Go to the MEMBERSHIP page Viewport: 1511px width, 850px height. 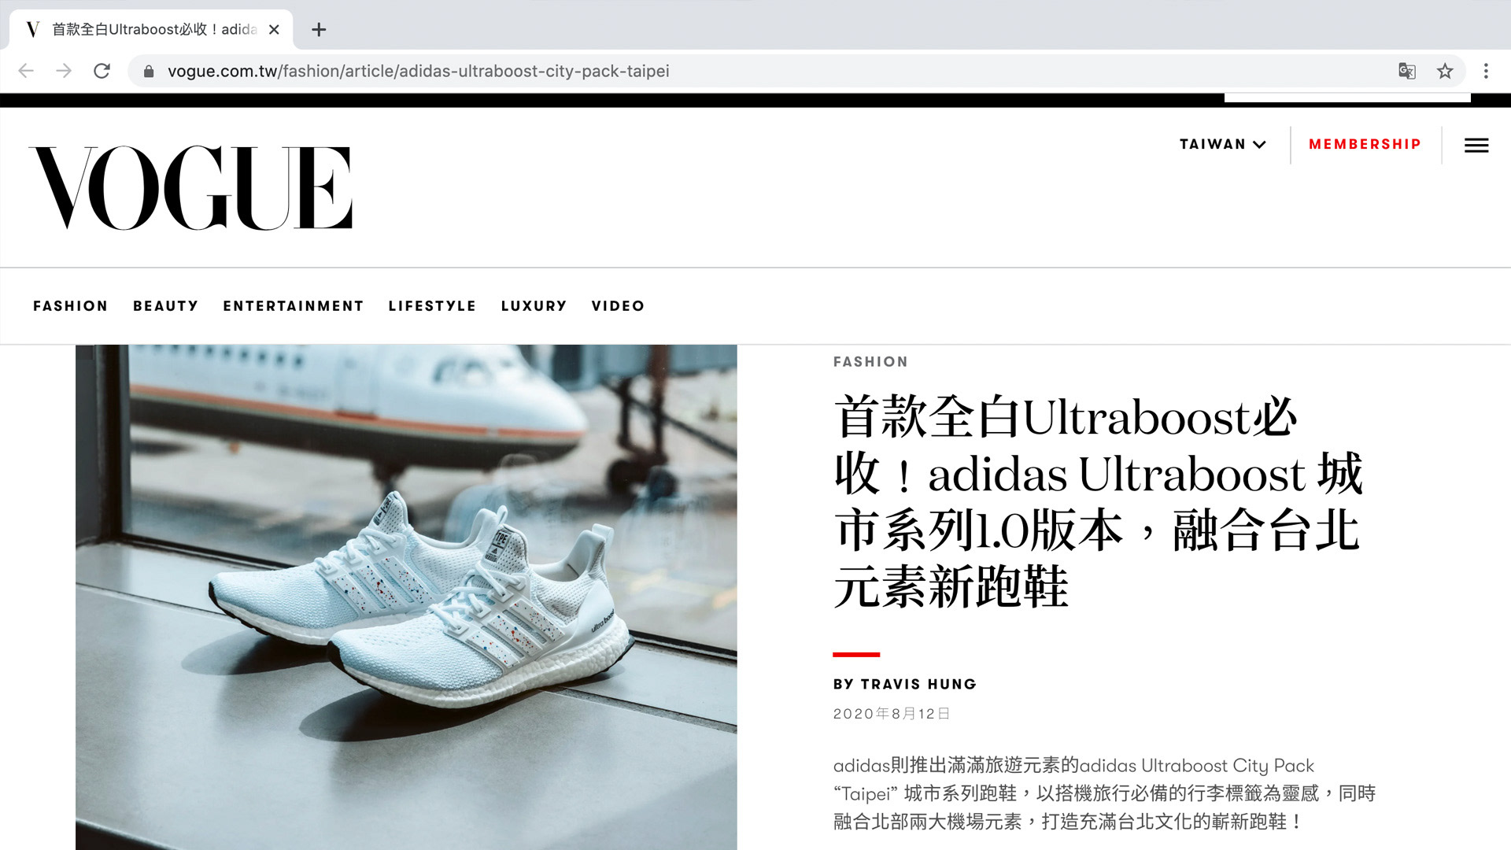(x=1365, y=144)
